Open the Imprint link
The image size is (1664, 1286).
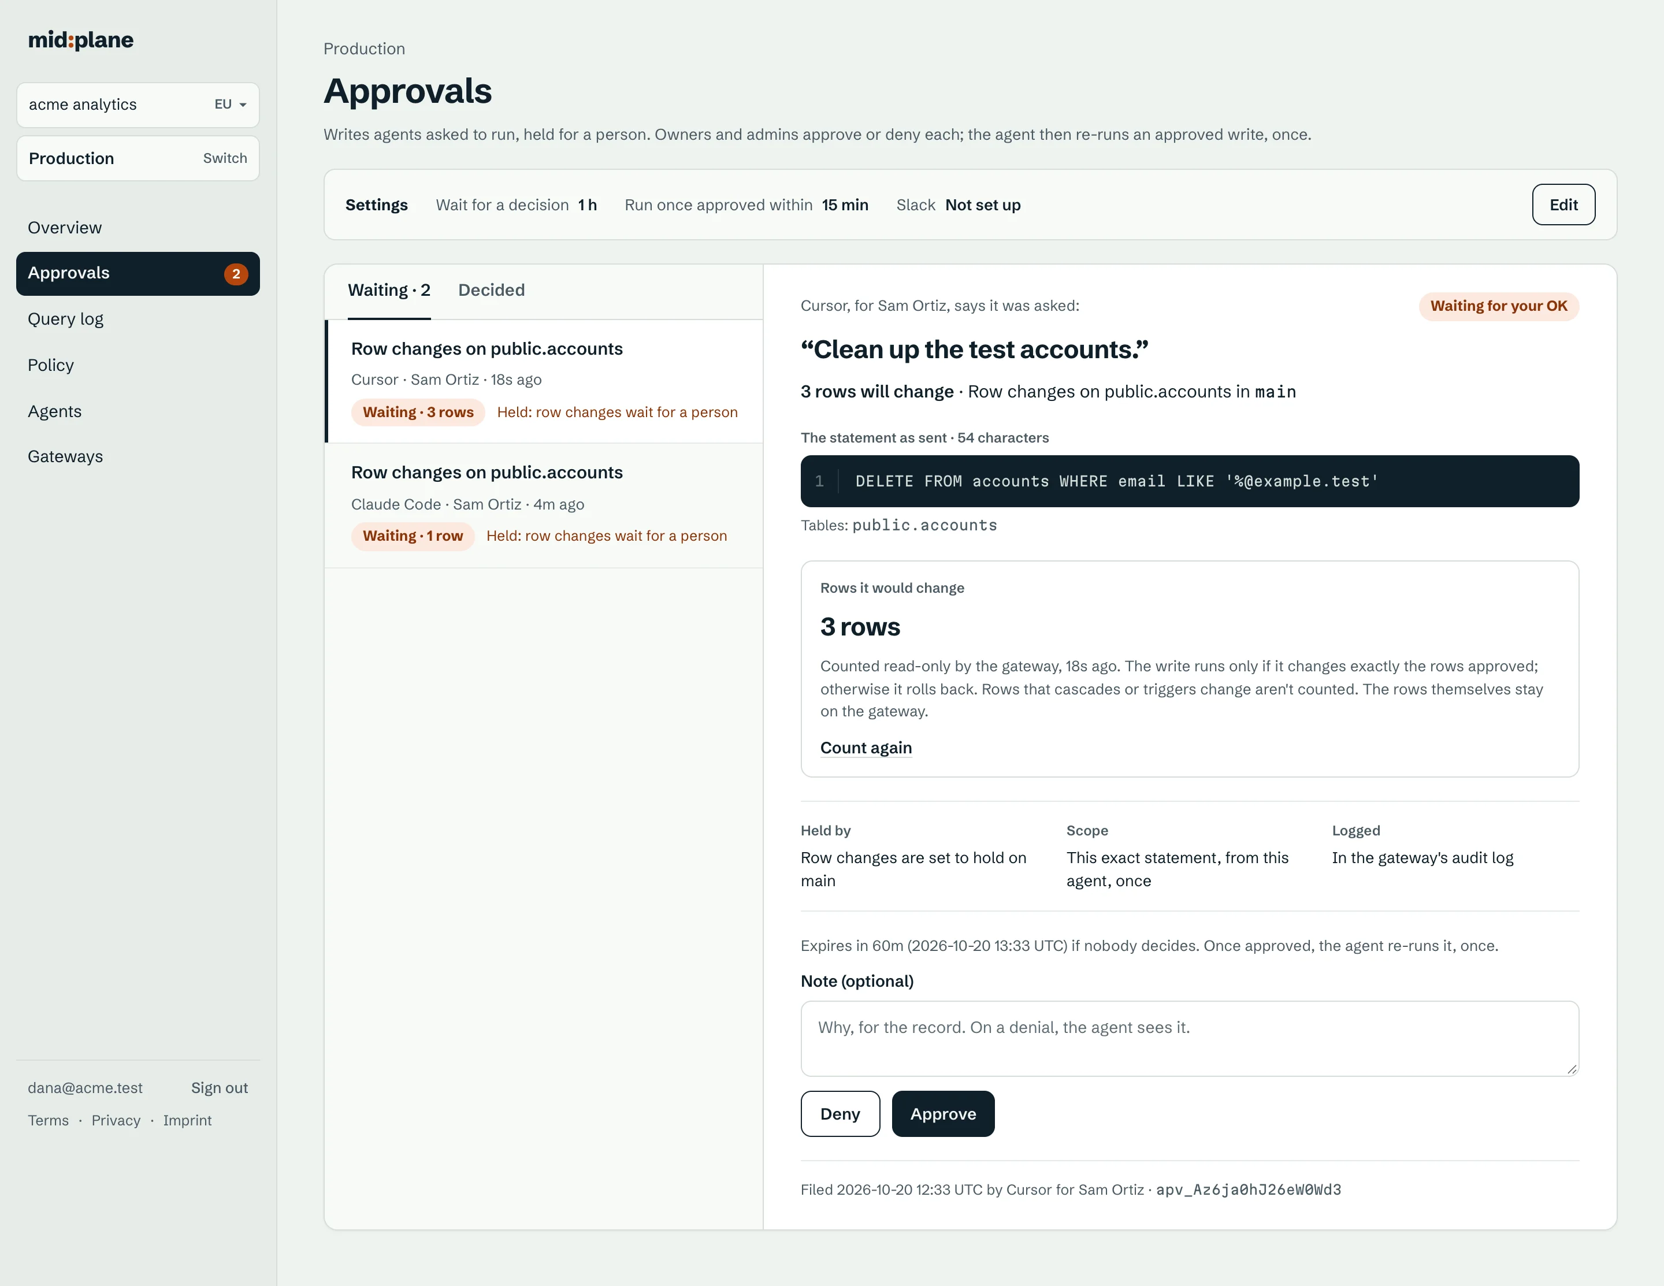(187, 1120)
